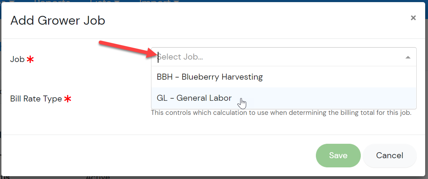Expand the Import menu caret
Screen dimensions: 428x179
pyautogui.click(x=176, y=1)
